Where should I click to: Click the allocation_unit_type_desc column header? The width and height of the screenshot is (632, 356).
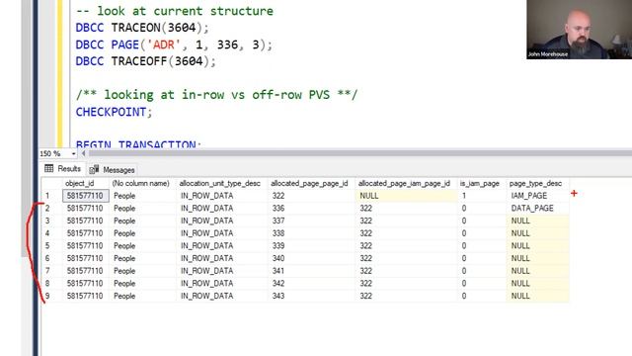pyautogui.click(x=219, y=183)
